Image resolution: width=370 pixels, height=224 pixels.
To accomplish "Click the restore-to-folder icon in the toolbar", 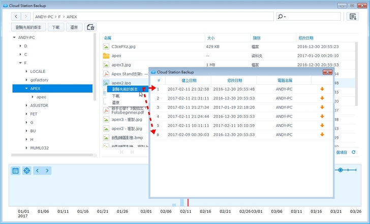I will click(90, 27).
